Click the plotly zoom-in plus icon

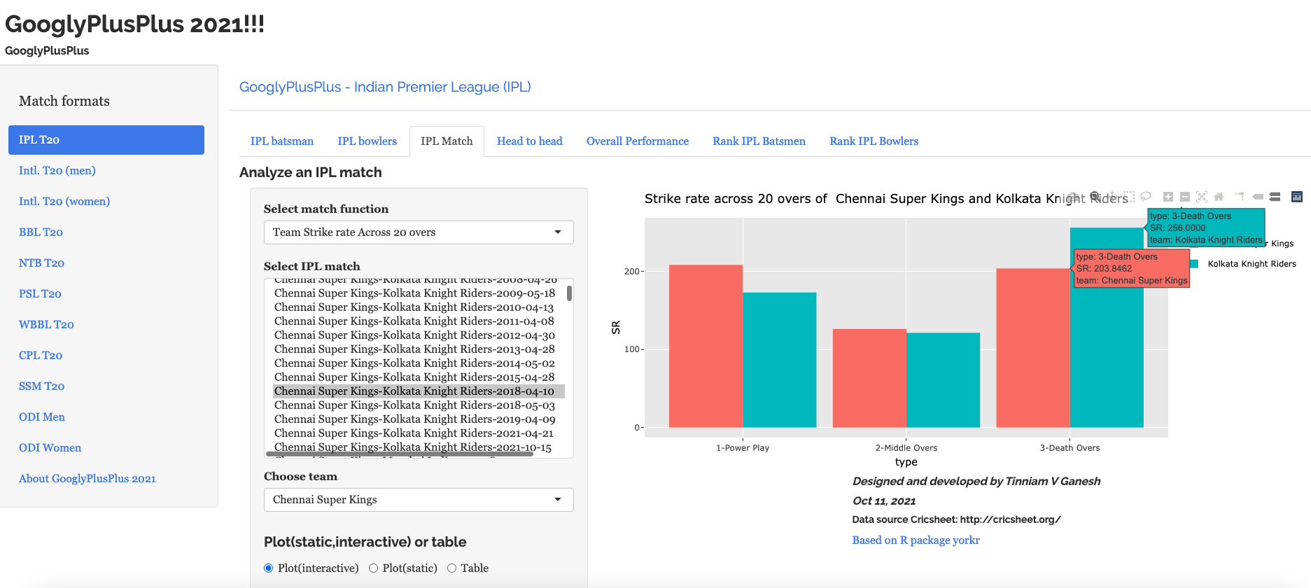tap(1168, 197)
